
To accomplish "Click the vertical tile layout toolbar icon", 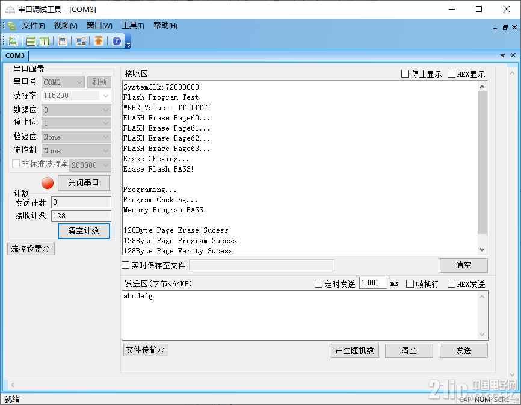I will (x=44, y=41).
